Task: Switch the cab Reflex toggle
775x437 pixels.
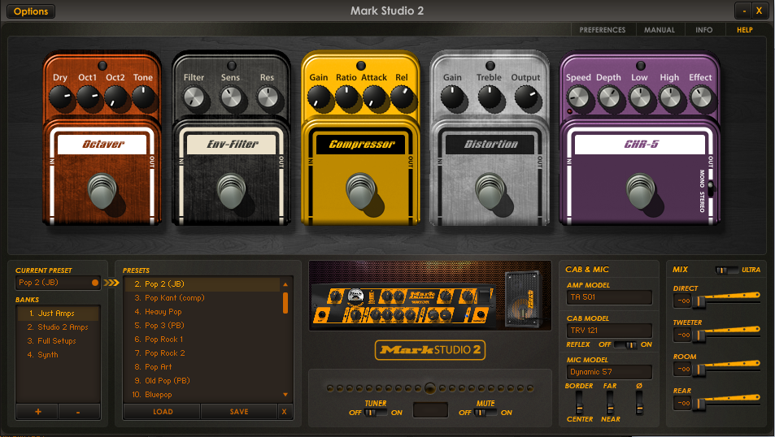Action: [x=625, y=345]
